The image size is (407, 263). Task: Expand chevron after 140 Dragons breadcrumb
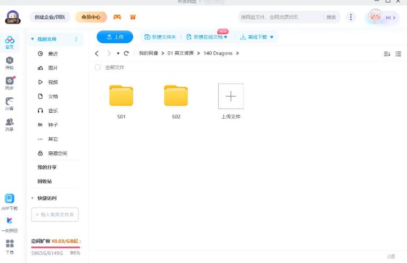coord(237,53)
